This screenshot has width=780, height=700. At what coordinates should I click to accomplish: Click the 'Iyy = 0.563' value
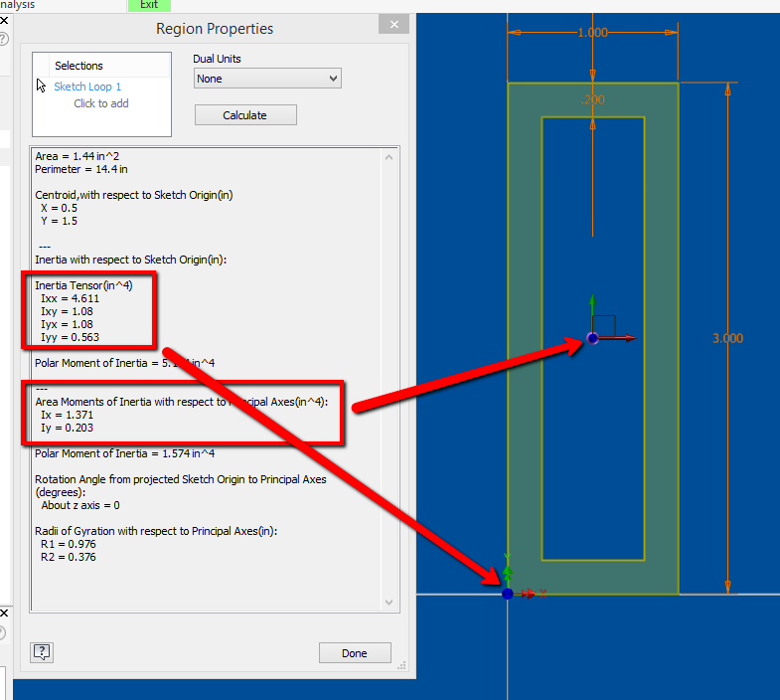[71, 337]
